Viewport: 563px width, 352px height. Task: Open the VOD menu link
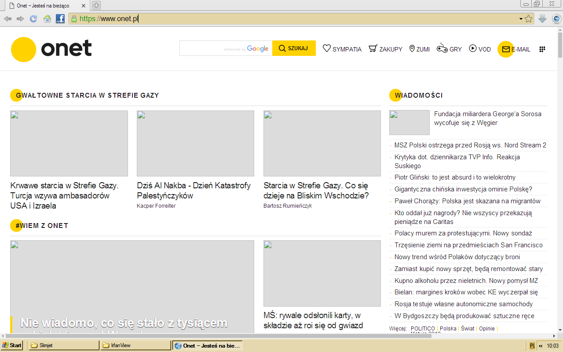point(485,49)
